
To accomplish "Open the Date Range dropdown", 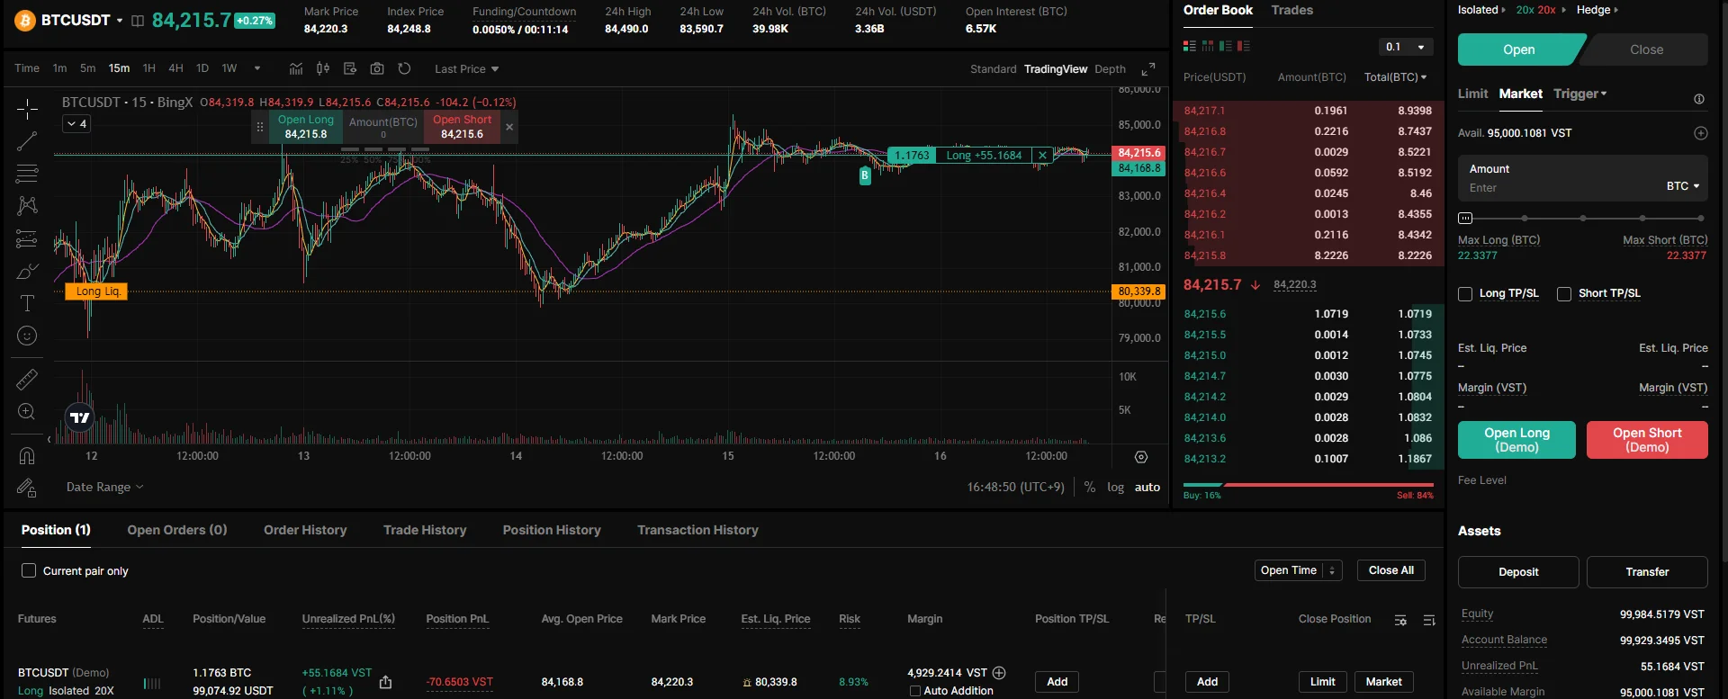I will click(x=104, y=487).
